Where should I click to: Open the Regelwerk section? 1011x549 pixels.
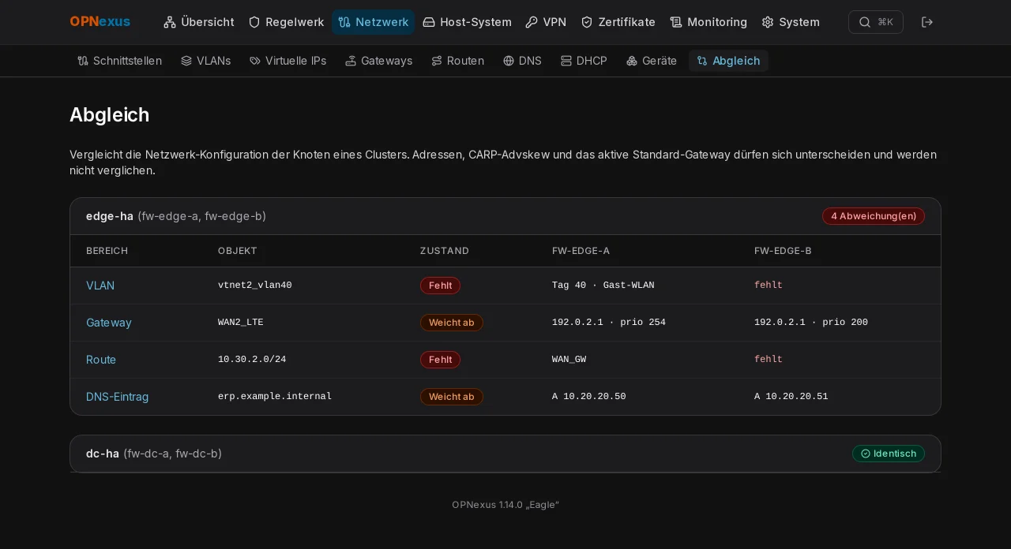coord(286,22)
